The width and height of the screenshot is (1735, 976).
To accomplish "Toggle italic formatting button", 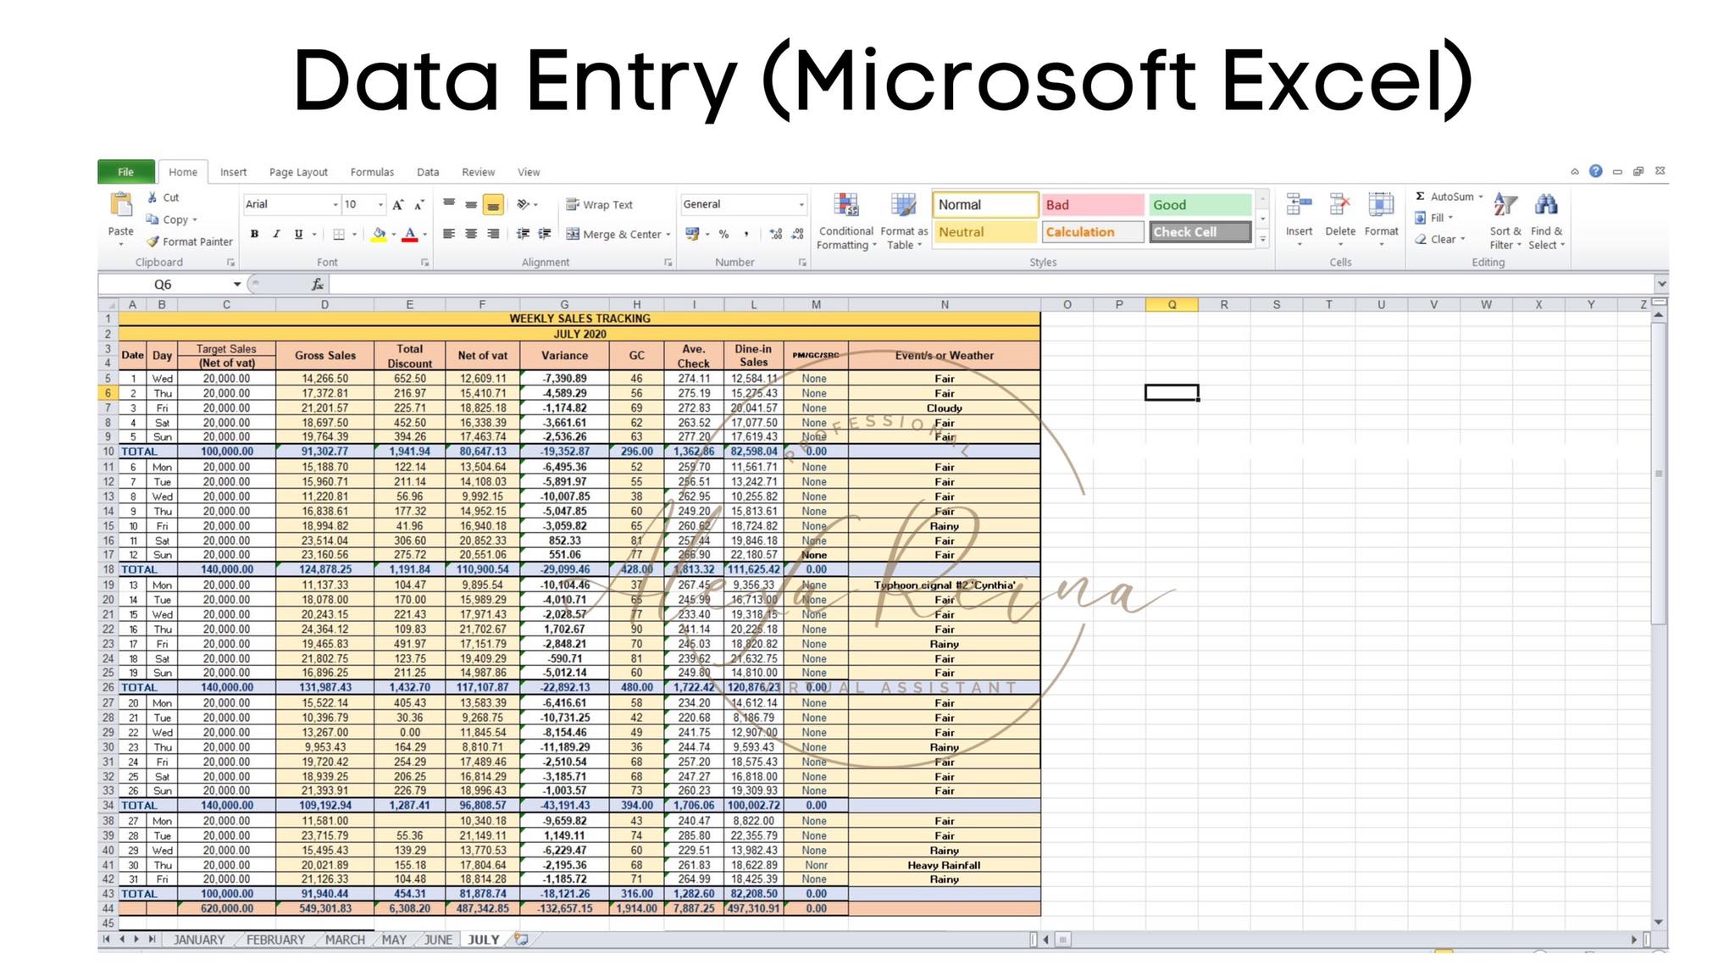I will click(276, 234).
